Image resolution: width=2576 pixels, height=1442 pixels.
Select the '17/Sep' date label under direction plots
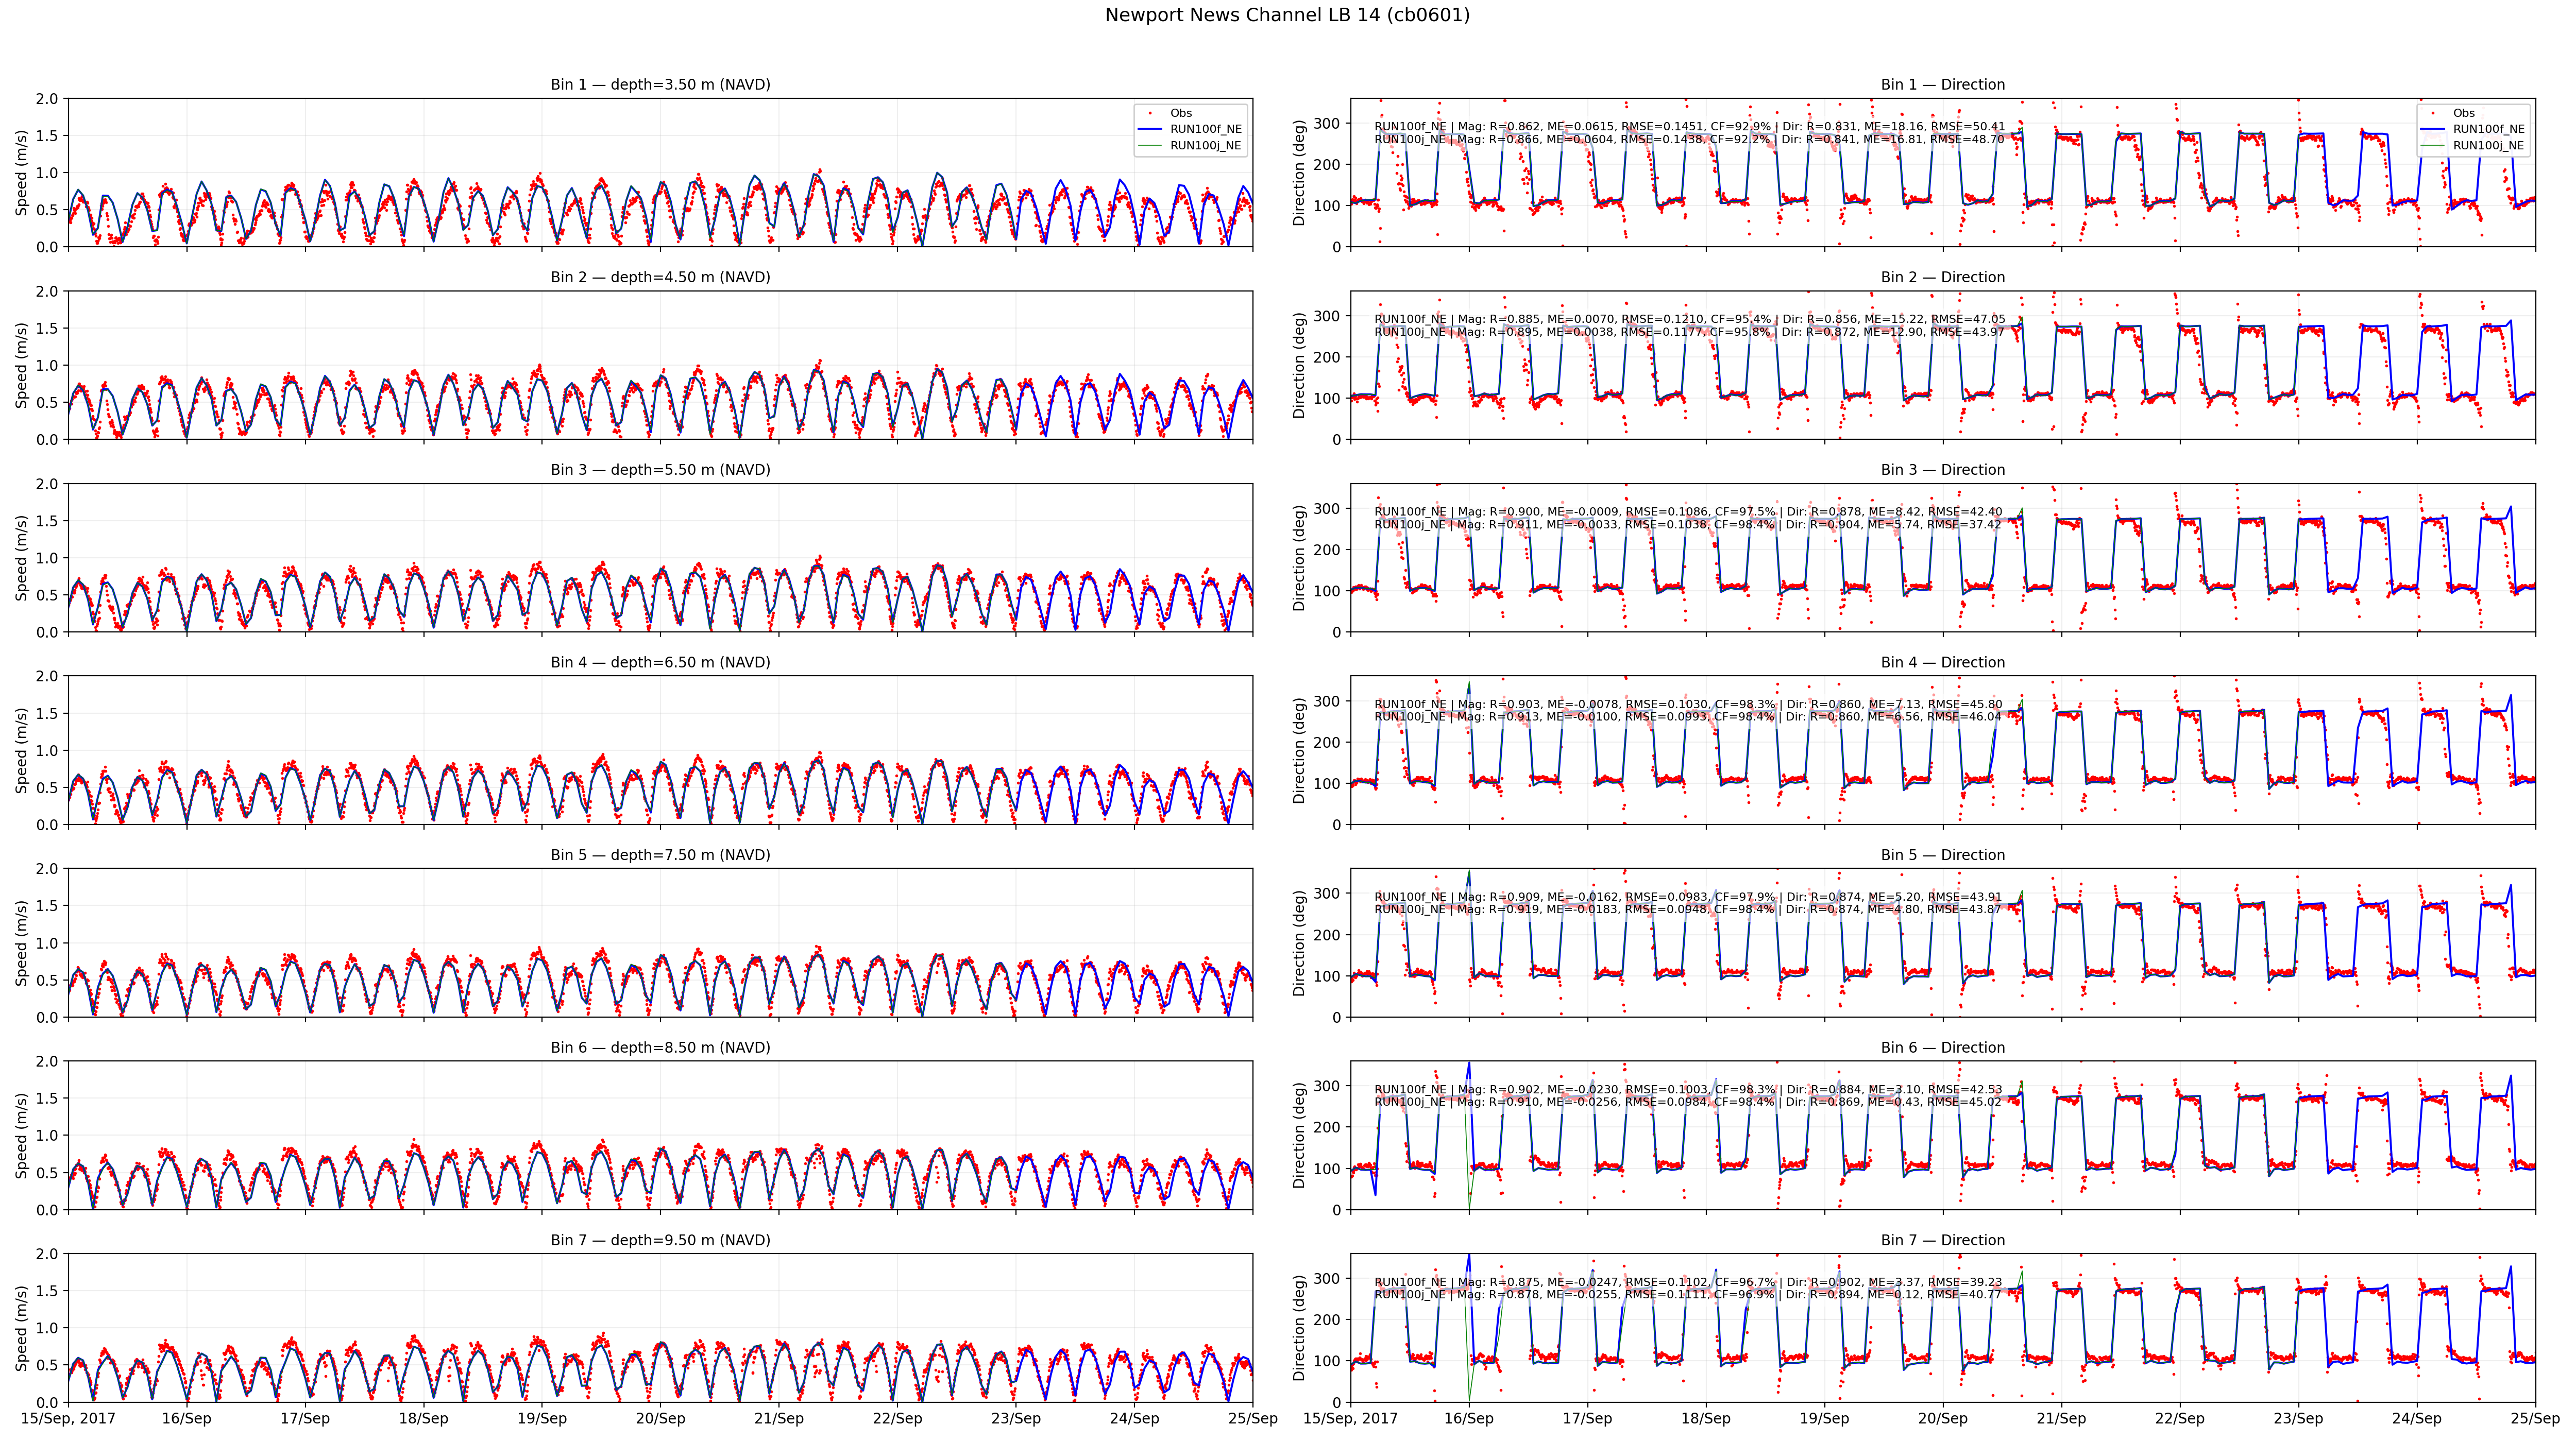(x=1587, y=1419)
